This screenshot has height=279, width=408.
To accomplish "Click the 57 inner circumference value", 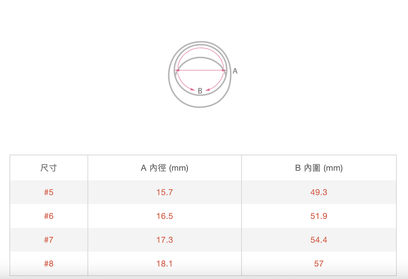I will 319,264.
